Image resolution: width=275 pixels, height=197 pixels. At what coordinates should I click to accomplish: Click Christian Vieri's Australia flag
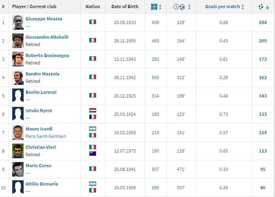point(92,153)
